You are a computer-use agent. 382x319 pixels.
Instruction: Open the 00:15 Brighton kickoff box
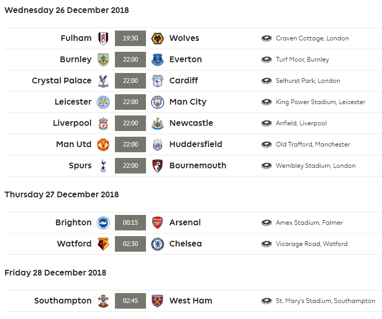coord(130,223)
